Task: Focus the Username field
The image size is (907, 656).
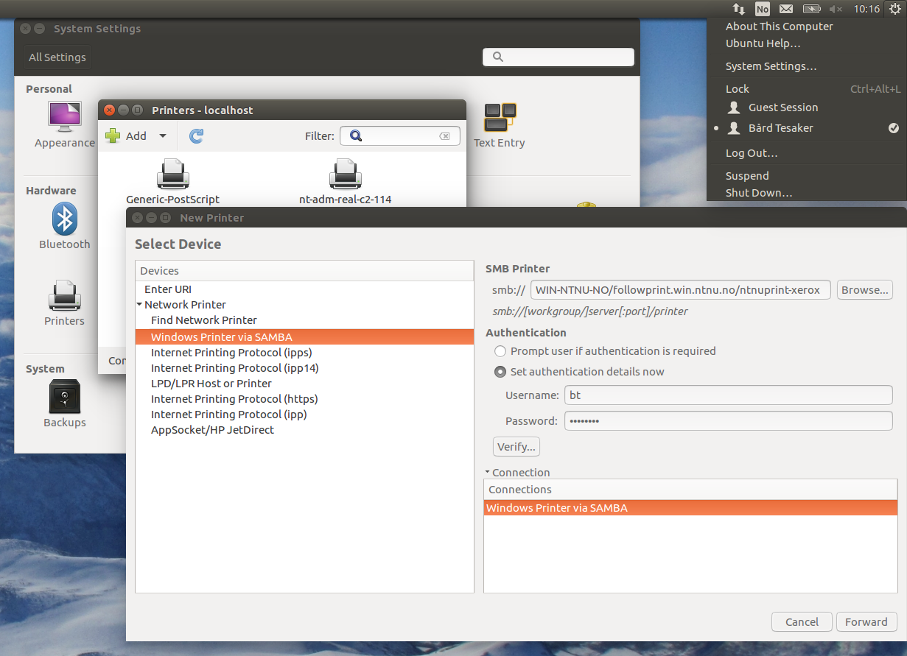Action: (x=729, y=395)
